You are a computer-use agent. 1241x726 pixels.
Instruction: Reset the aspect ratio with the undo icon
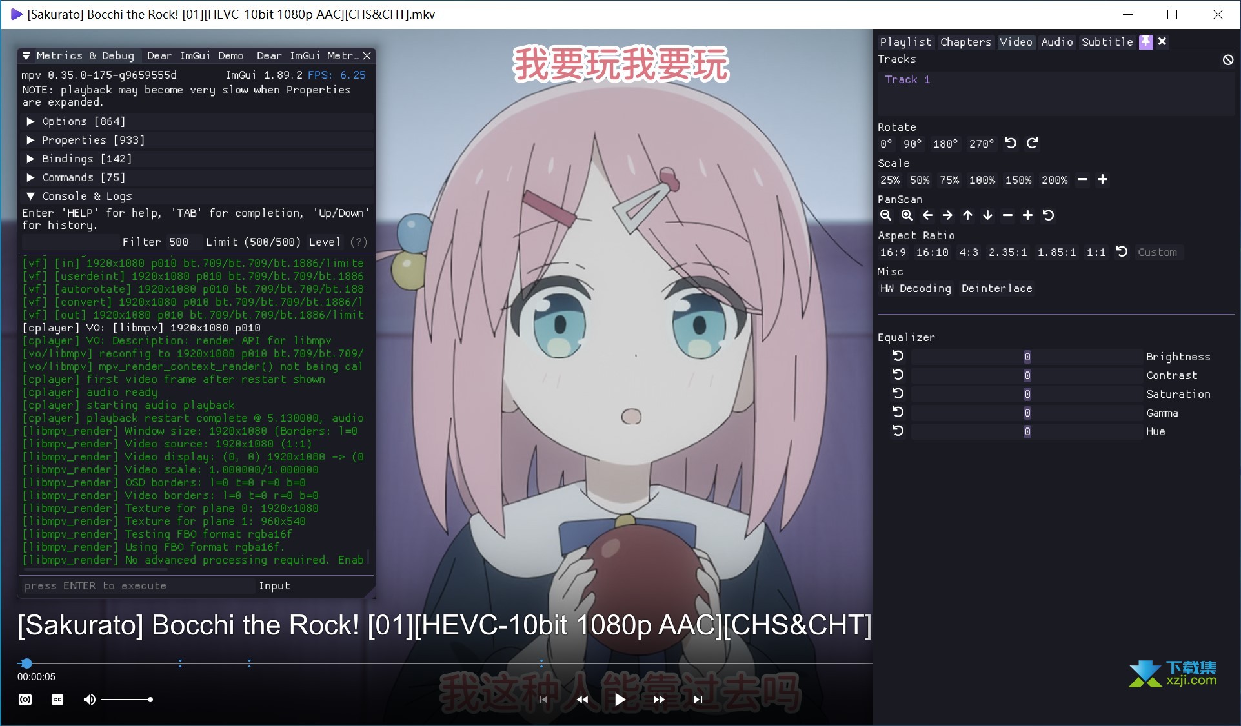(x=1122, y=251)
